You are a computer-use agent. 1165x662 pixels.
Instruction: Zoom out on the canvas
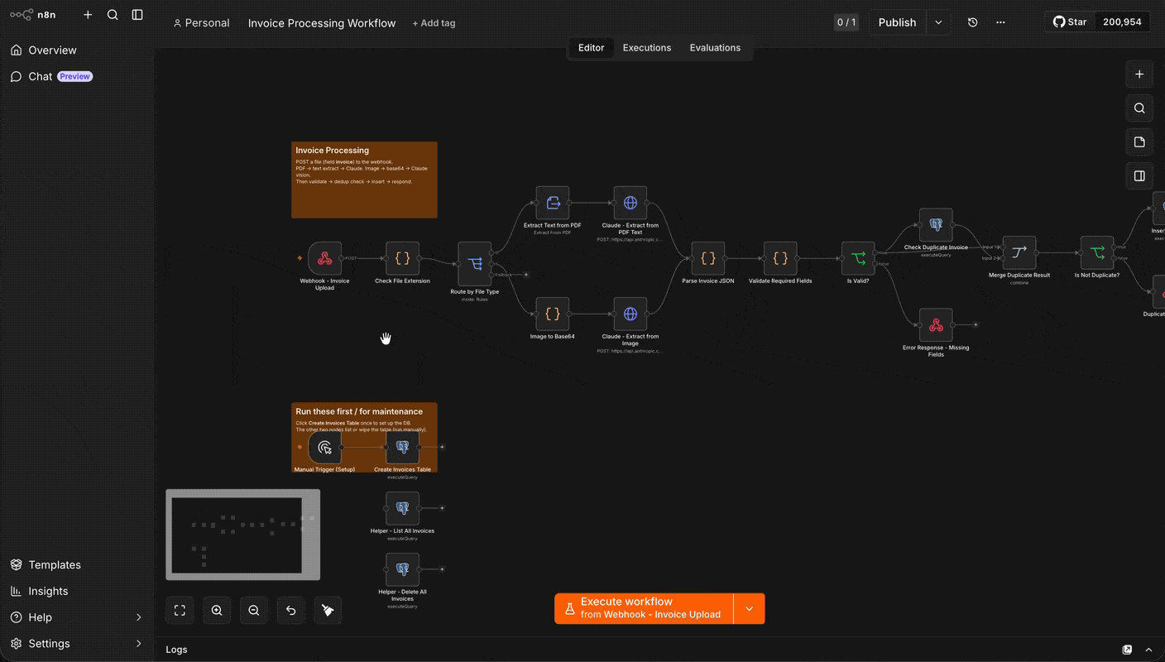pyautogui.click(x=254, y=611)
